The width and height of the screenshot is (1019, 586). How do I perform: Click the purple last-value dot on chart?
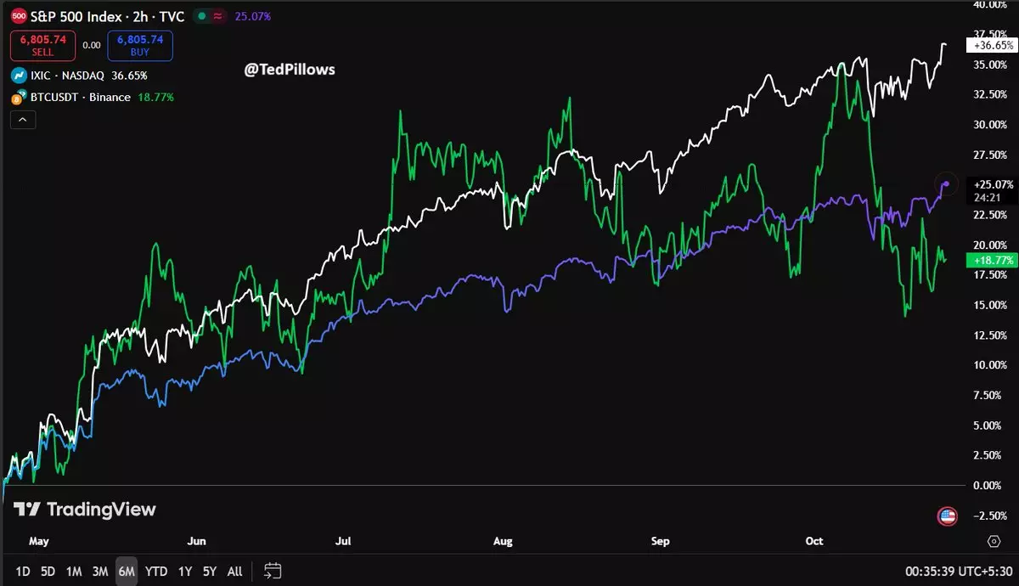[946, 183]
